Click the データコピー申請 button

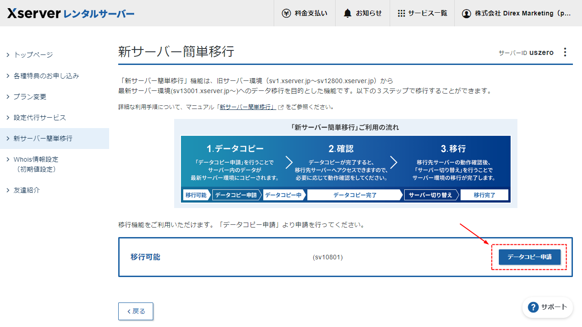[x=530, y=257]
